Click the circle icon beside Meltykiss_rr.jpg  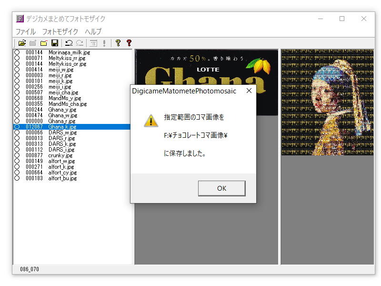pos(17,58)
